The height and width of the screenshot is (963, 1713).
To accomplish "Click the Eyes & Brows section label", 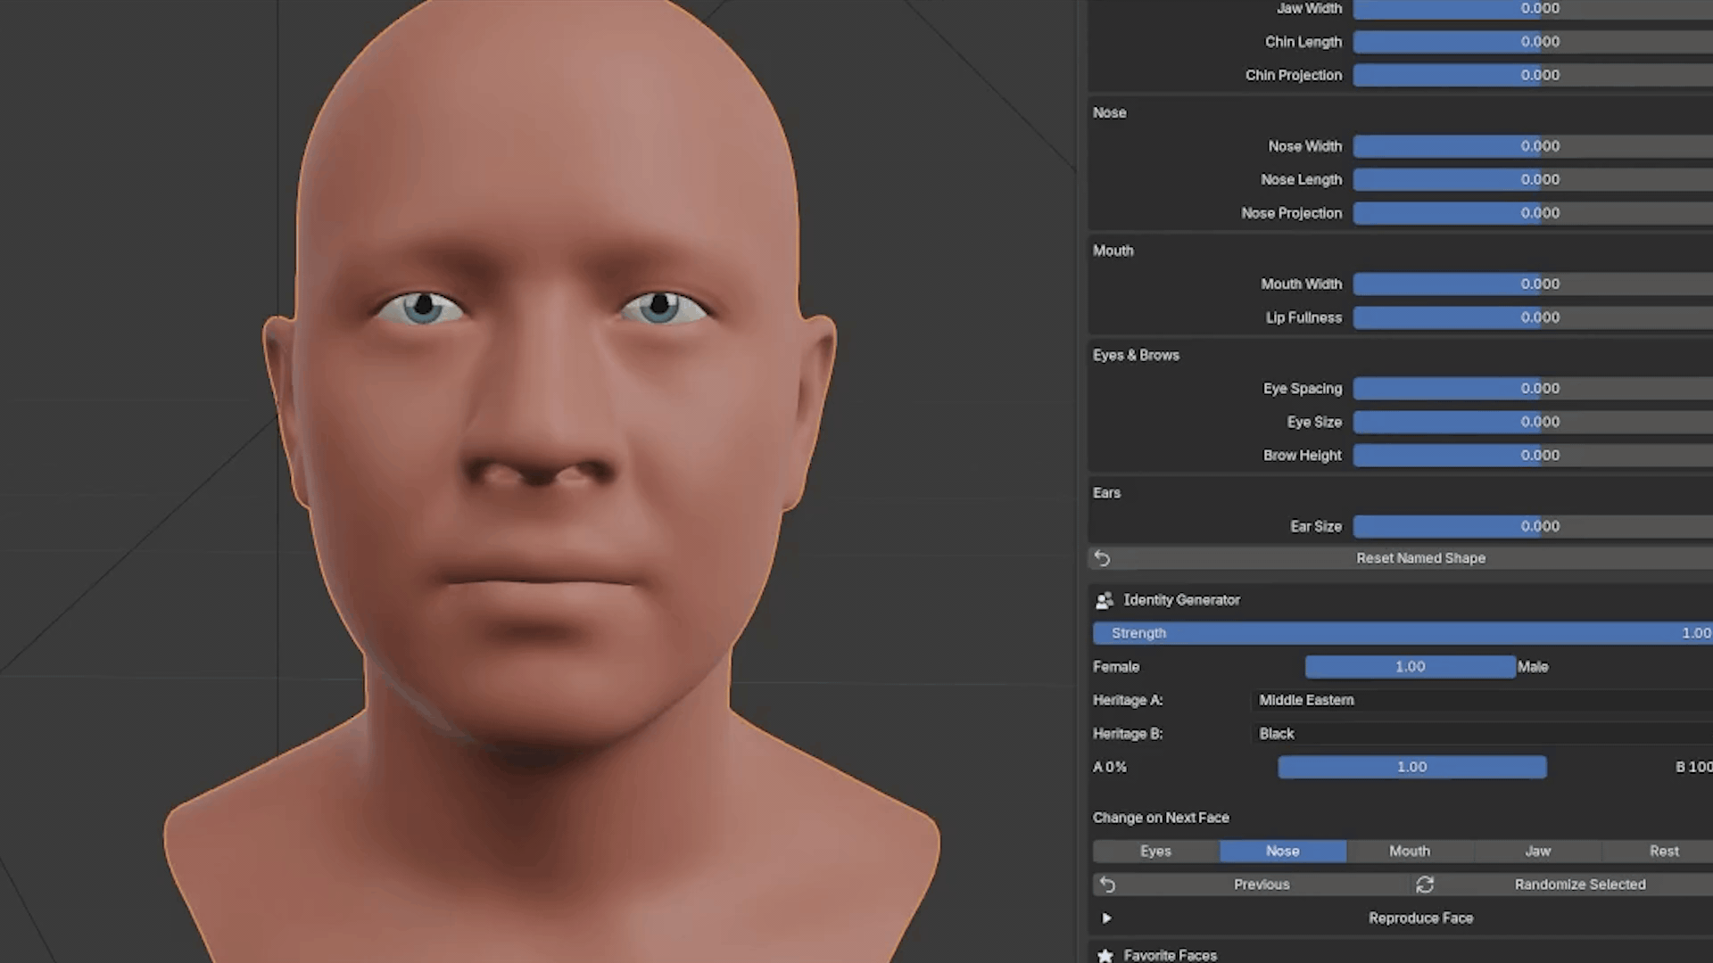I will [1136, 356].
